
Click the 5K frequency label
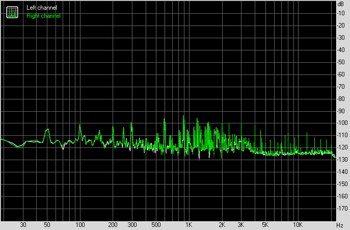(x=265, y=225)
